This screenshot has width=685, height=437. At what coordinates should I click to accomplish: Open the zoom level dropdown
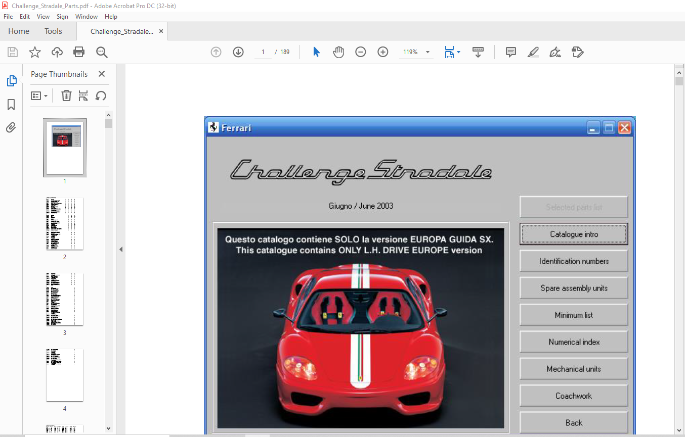pyautogui.click(x=427, y=52)
